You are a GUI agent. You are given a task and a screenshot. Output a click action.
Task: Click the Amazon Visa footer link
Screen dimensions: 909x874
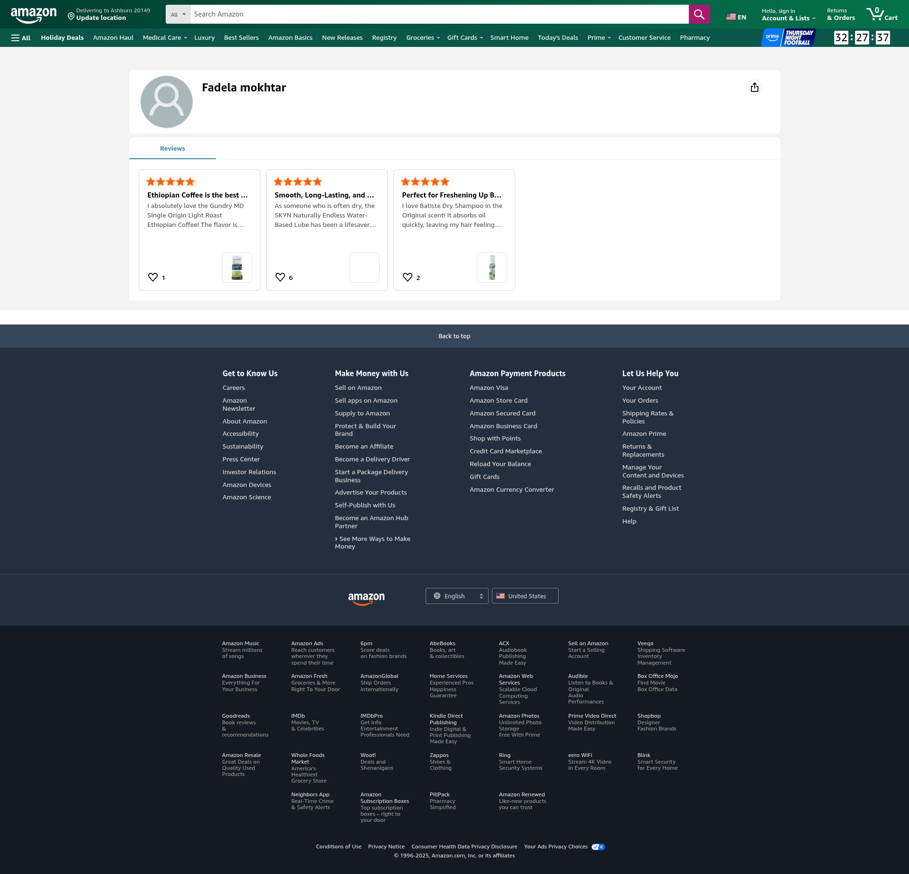pyautogui.click(x=489, y=388)
